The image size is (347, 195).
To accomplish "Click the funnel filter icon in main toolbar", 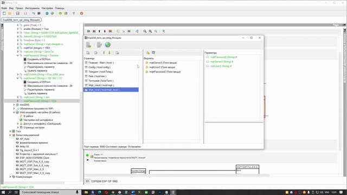I will (x=74, y=14).
